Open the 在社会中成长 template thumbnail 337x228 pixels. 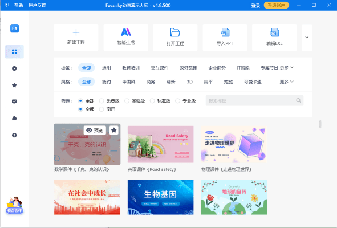pyautogui.click(x=87, y=197)
